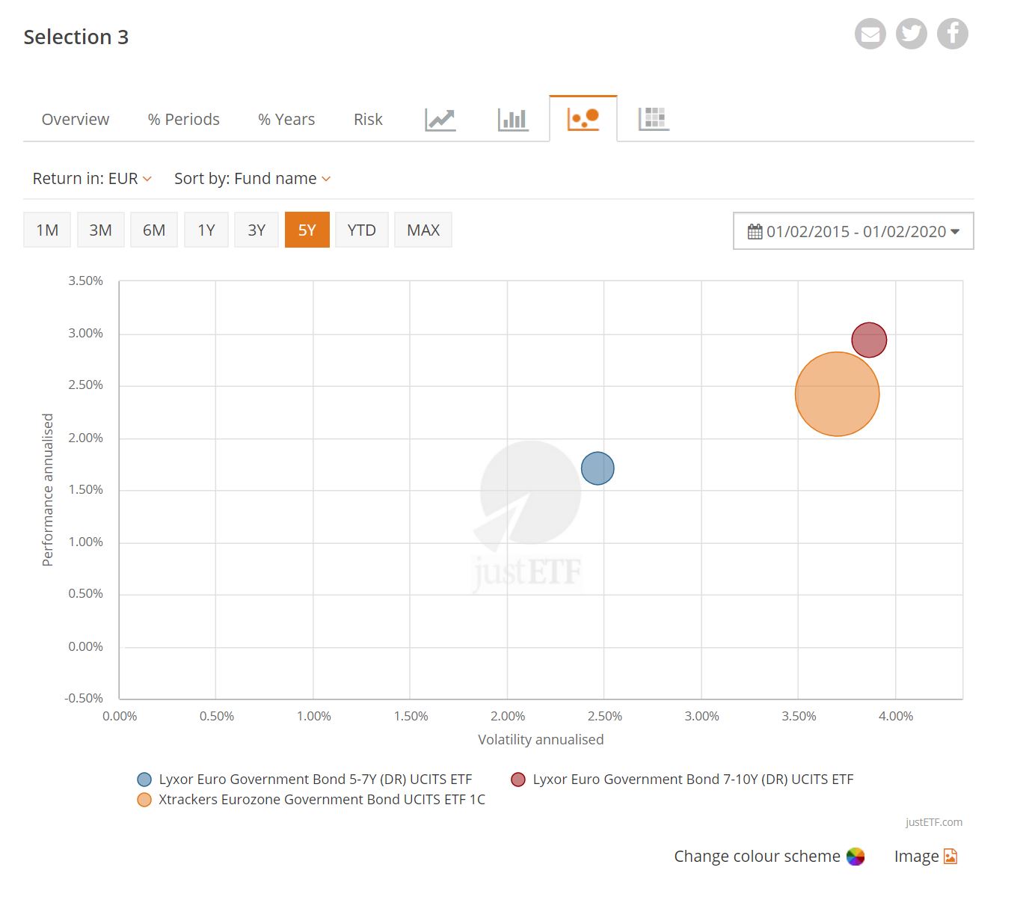This screenshot has height=897, width=1032.
Task: Open the Sort by: Fund name dropdown
Action: click(252, 178)
